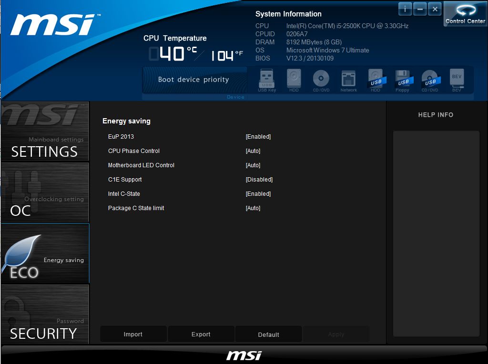Click the info (i) button
The width and height of the screenshot is (488, 364).
405,9
